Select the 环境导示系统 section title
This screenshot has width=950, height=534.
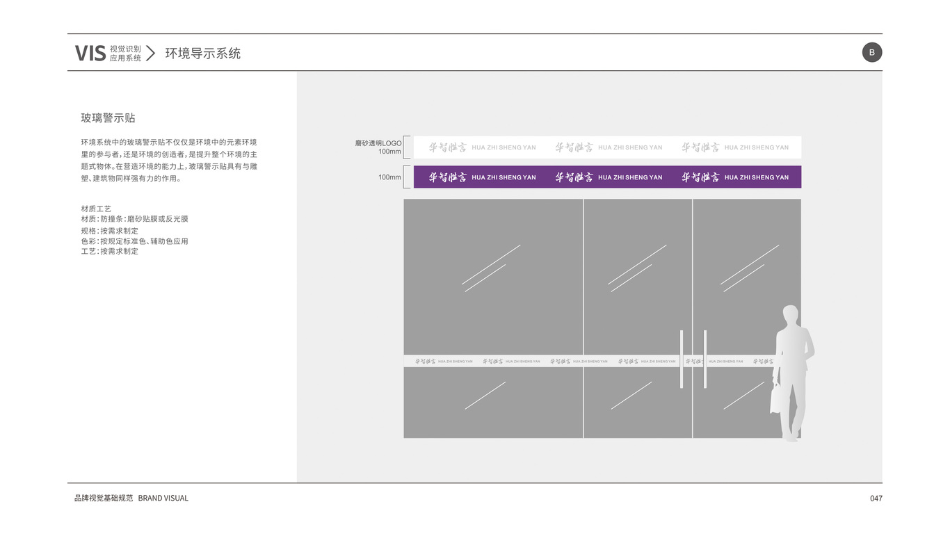[202, 54]
